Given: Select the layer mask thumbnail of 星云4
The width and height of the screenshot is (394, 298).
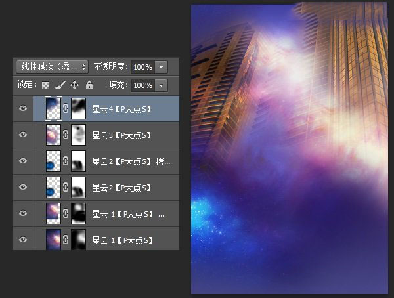Looking at the screenshot, I should point(78,108).
